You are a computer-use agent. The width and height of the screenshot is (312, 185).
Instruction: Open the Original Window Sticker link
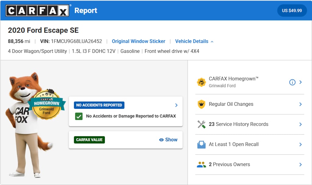(139, 41)
